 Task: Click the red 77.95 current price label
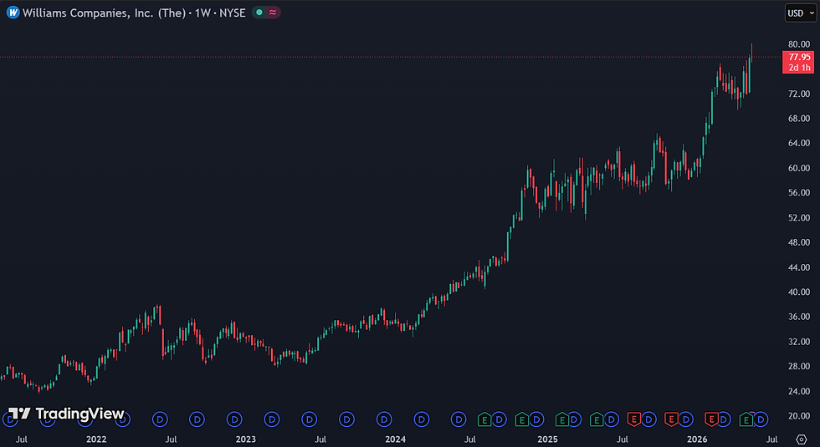point(798,62)
